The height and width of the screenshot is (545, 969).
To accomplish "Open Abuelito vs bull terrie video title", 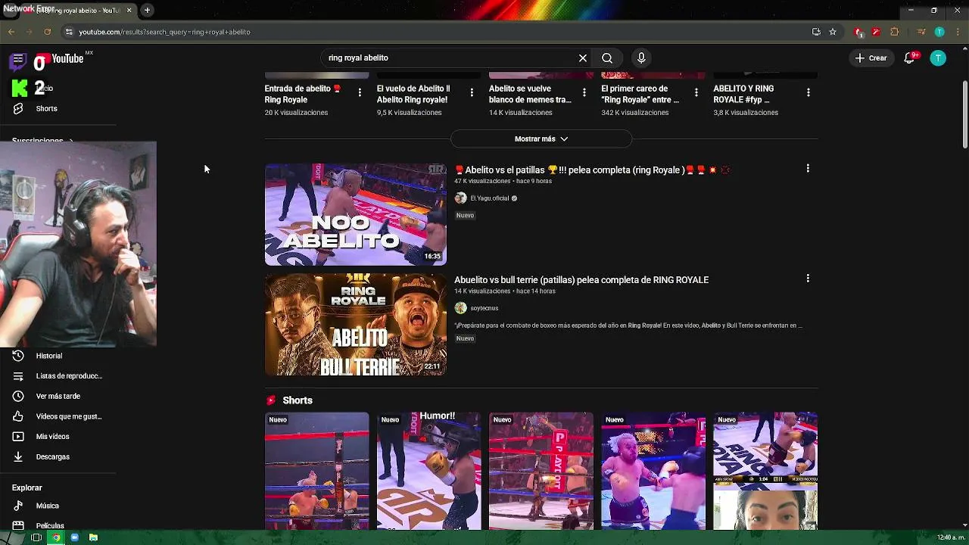I will click(581, 280).
